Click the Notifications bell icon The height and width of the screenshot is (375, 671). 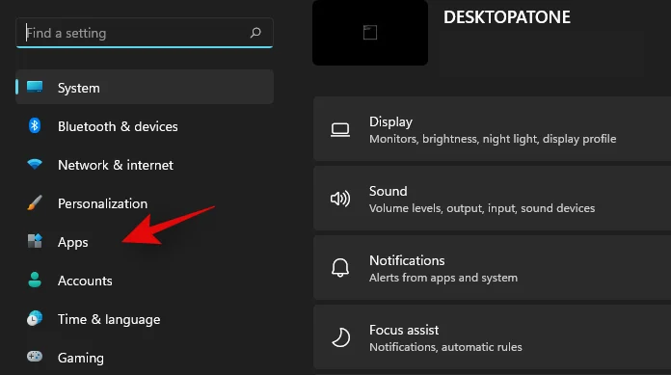pyautogui.click(x=340, y=268)
